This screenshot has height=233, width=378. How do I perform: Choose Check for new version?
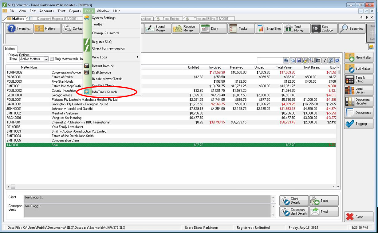pos(112,48)
